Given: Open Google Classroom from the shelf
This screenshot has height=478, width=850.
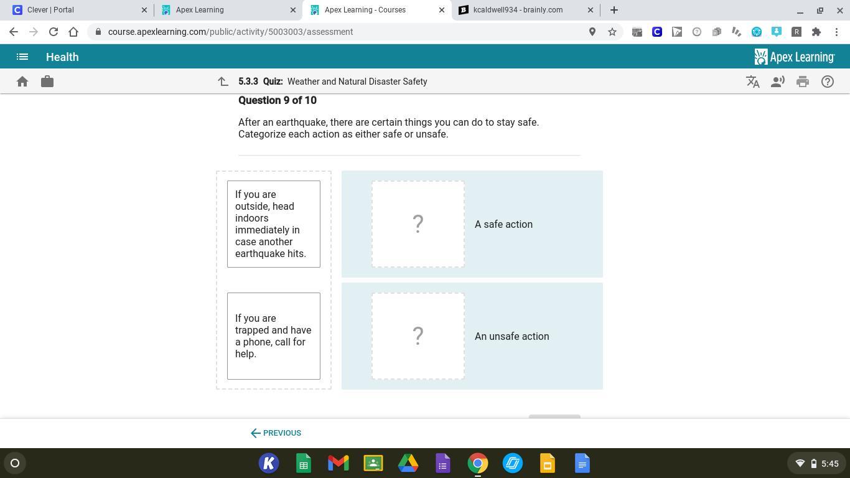Looking at the screenshot, I should tap(373, 463).
